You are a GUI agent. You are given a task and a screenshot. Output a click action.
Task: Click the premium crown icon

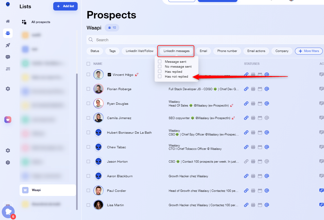click(8, 120)
